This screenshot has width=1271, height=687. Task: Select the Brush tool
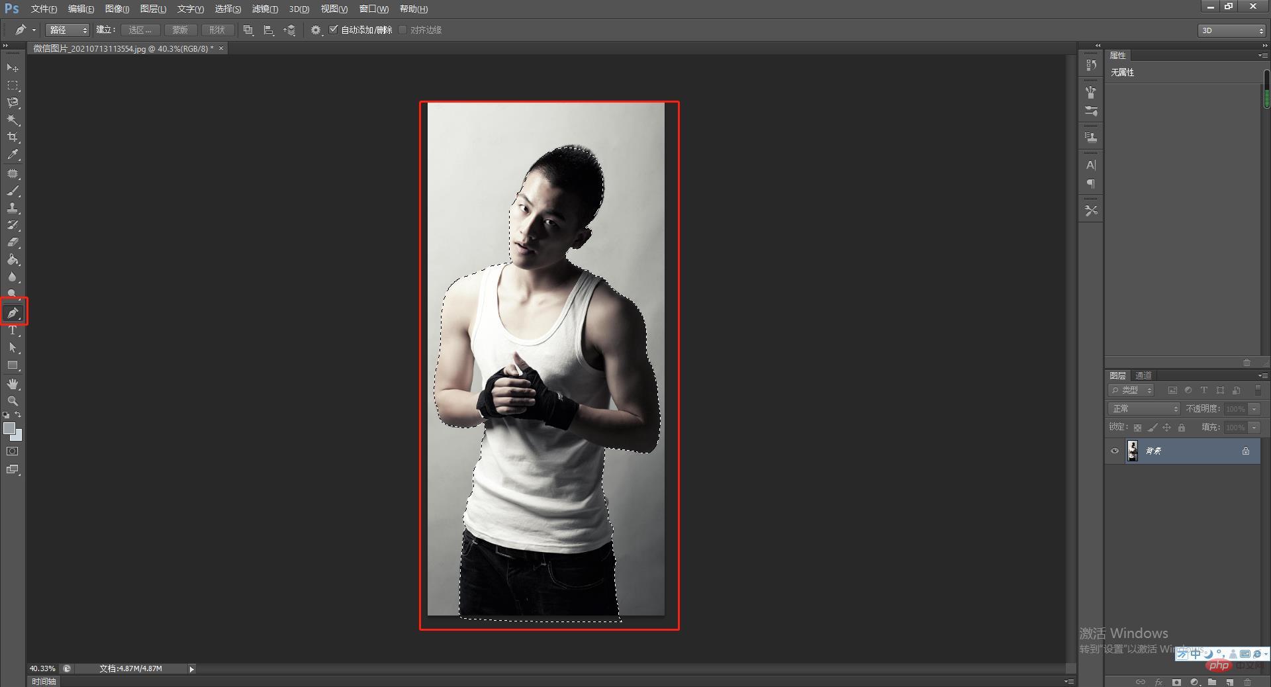(13, 191)
